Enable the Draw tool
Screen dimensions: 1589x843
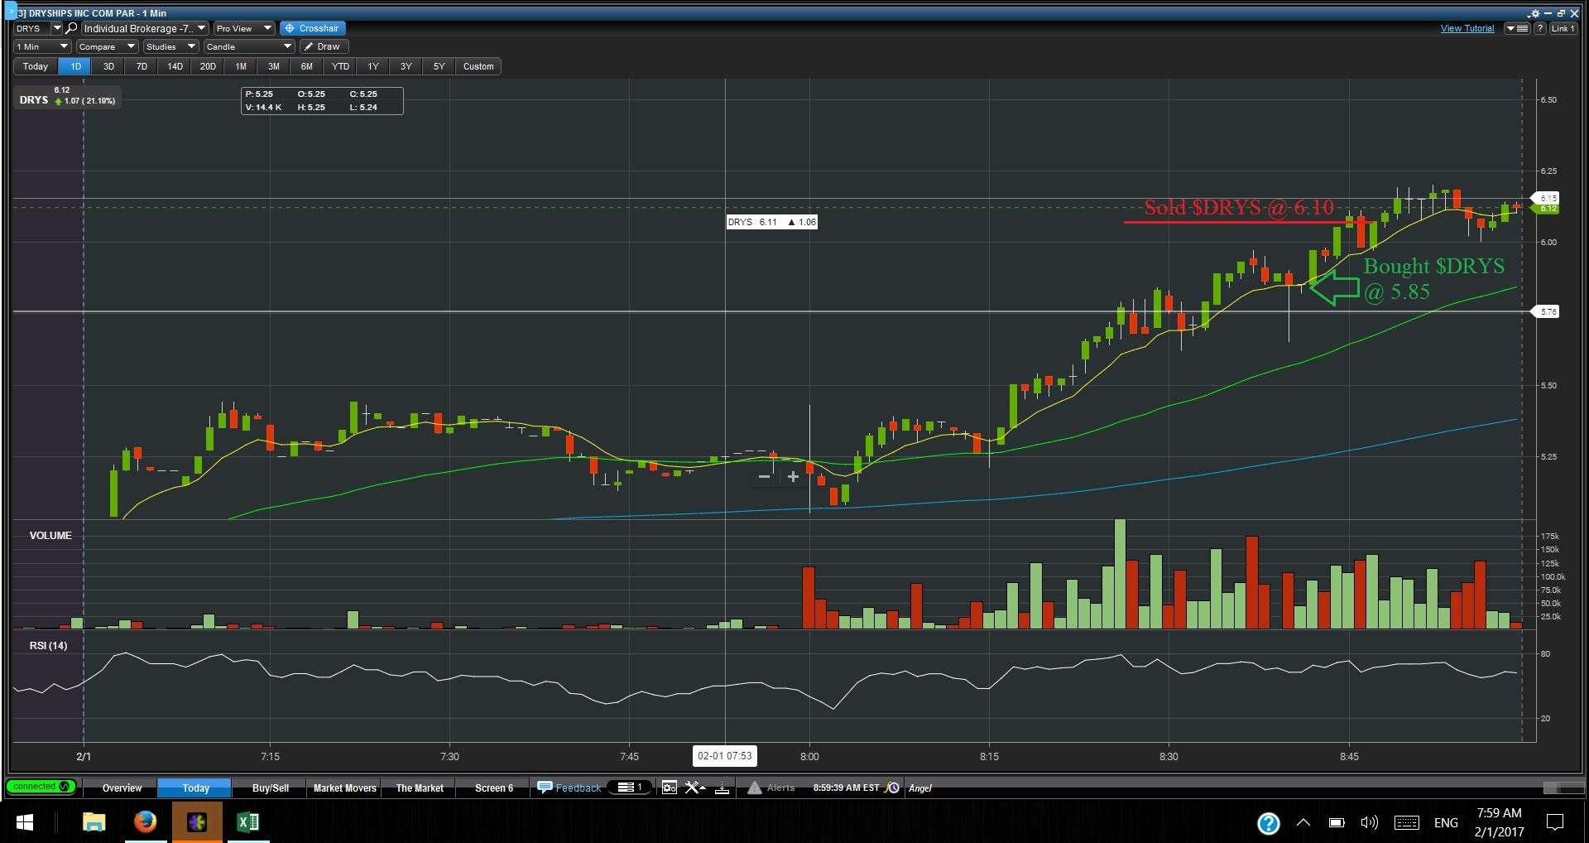coord(323,46)
